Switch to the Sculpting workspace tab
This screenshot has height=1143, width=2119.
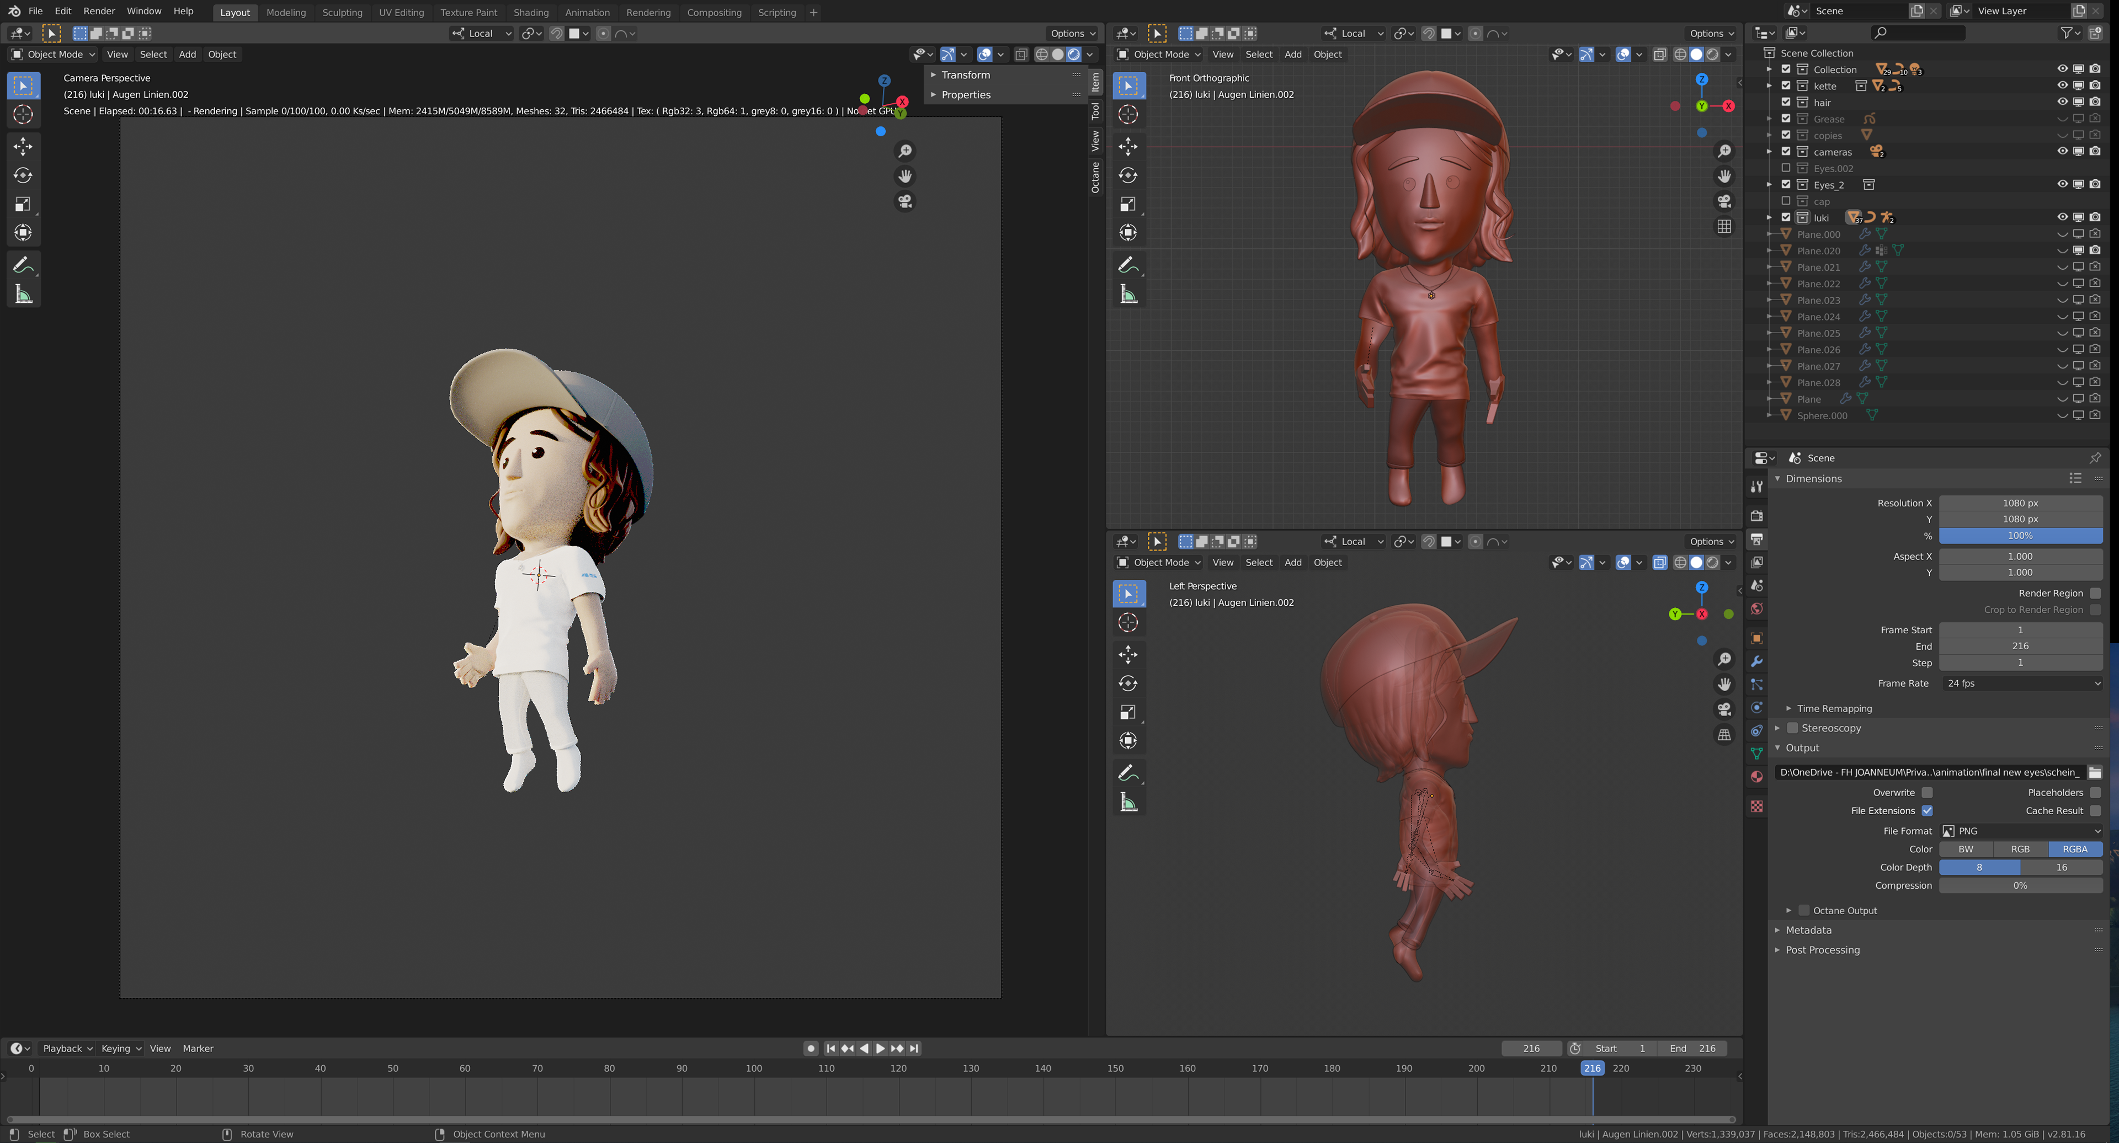[342, 12]
